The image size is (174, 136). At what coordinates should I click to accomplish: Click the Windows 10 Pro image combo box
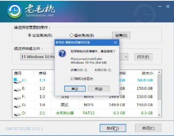(x=74, y=57)
